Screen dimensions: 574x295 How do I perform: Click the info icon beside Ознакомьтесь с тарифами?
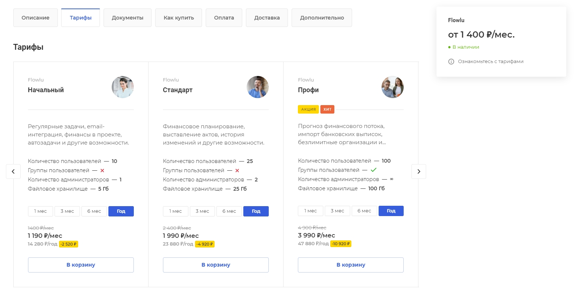(451, 62)
